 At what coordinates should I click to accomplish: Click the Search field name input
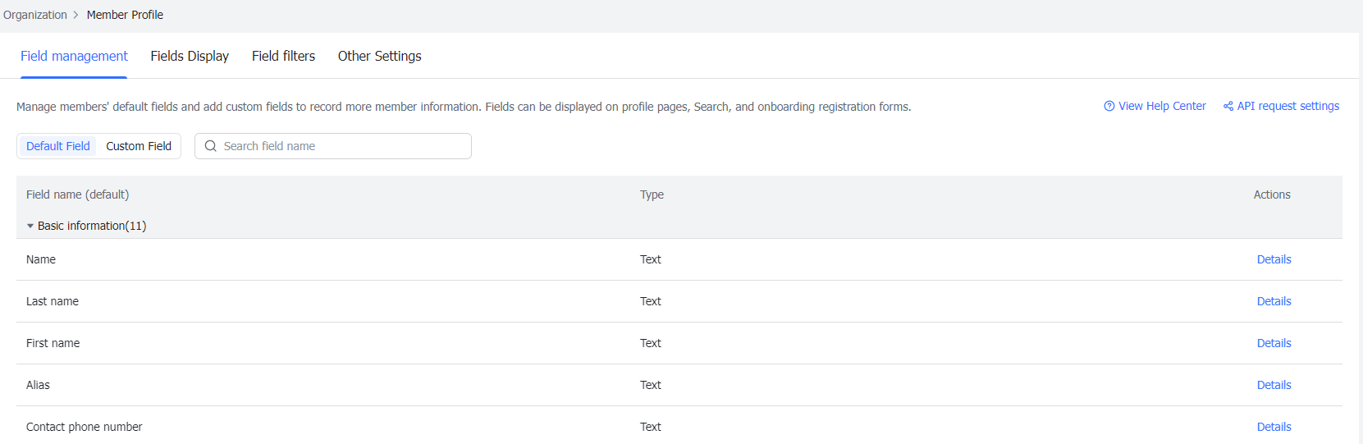point(333,146)
